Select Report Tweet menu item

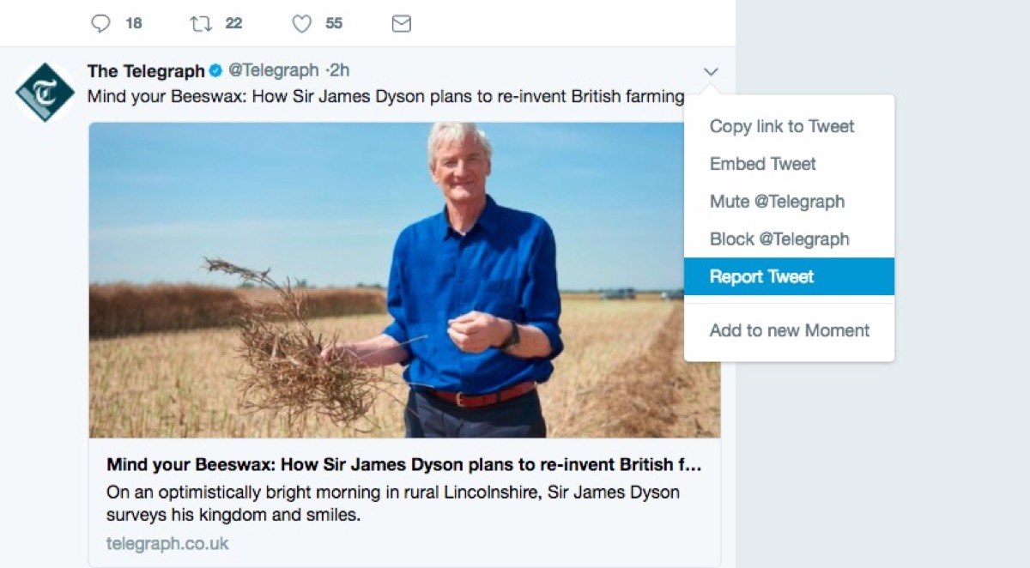tap(762, 276)
